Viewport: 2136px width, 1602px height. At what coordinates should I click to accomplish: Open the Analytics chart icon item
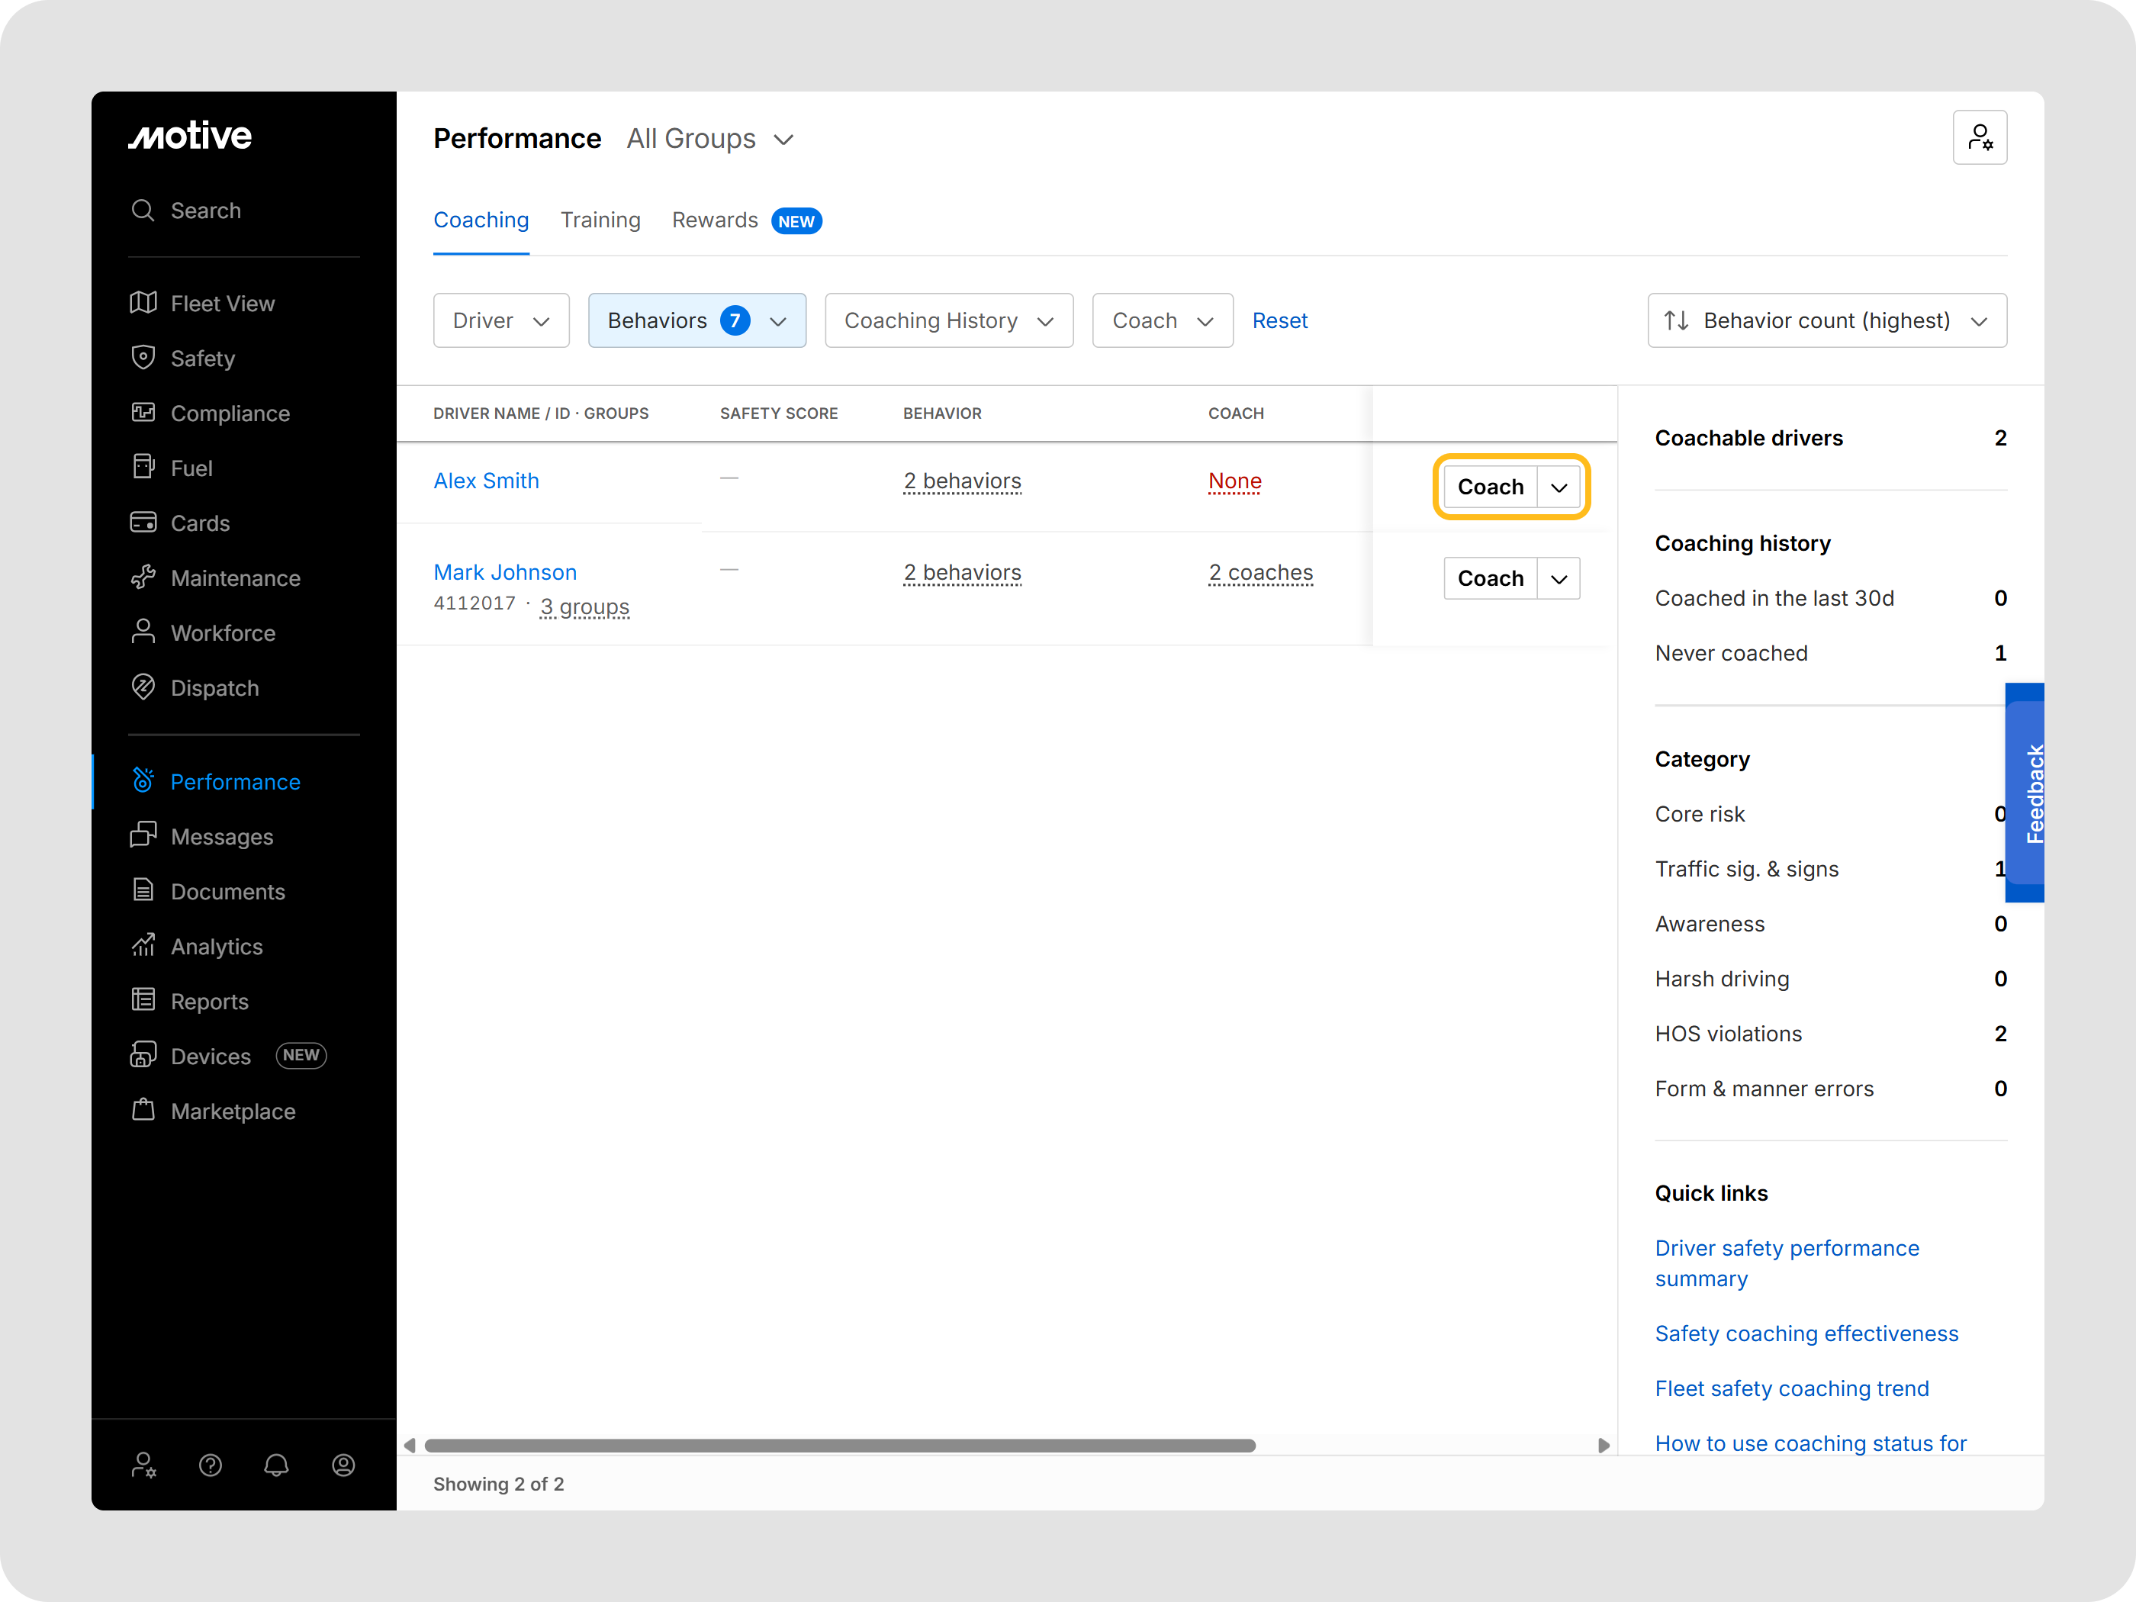point(143,945)
